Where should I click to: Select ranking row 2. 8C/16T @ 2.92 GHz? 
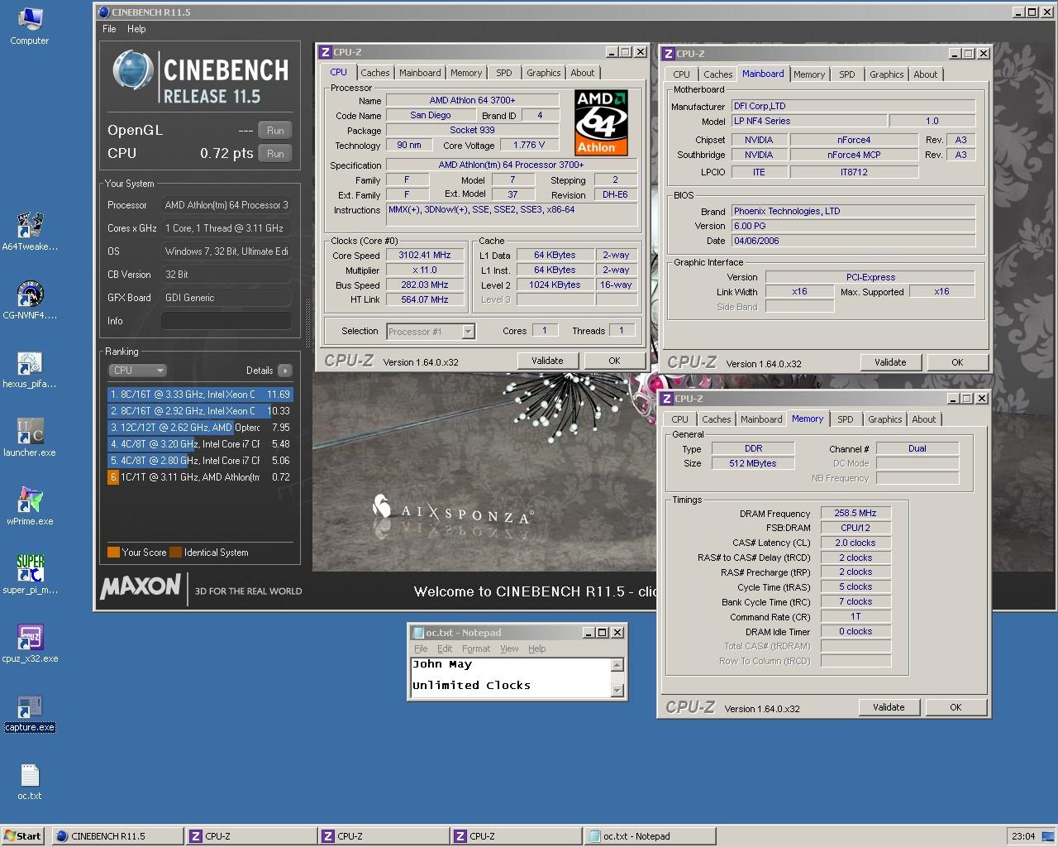tap(200, 411)
